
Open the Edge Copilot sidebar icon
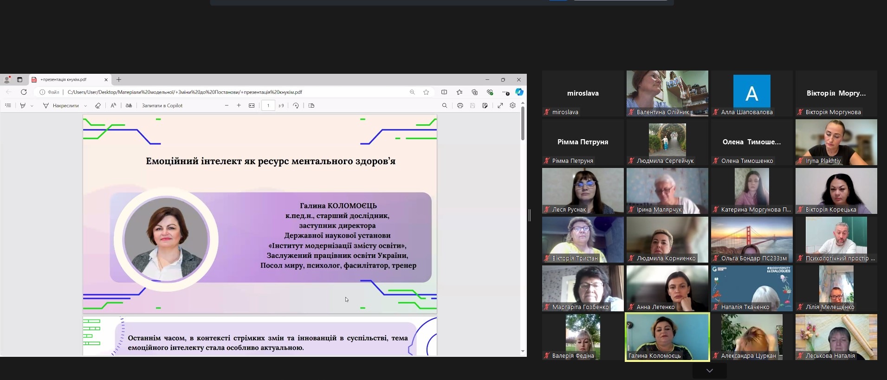coord(519,92)
